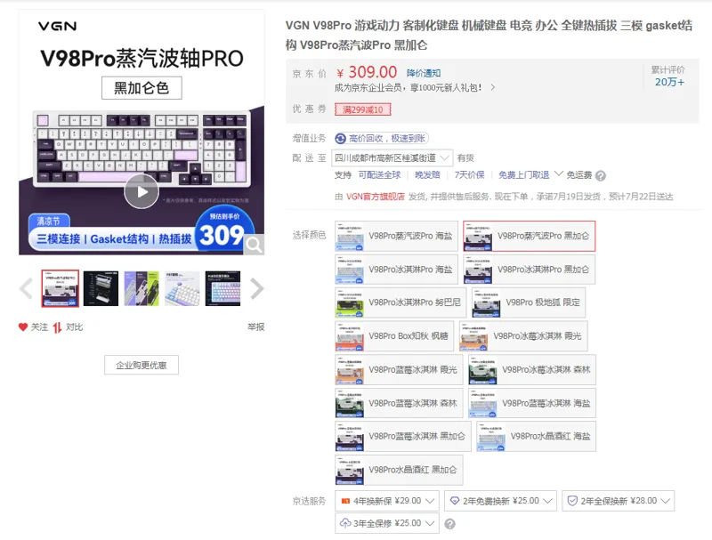Show next product thumbnails with right arrow
The width and height of the screenshot is (712, 540).
(x=257, y=288)
